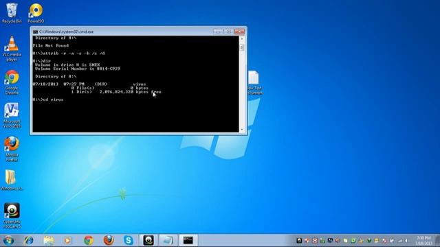
Task: Maximize the cmd.exe window
Action: [228, 32]
